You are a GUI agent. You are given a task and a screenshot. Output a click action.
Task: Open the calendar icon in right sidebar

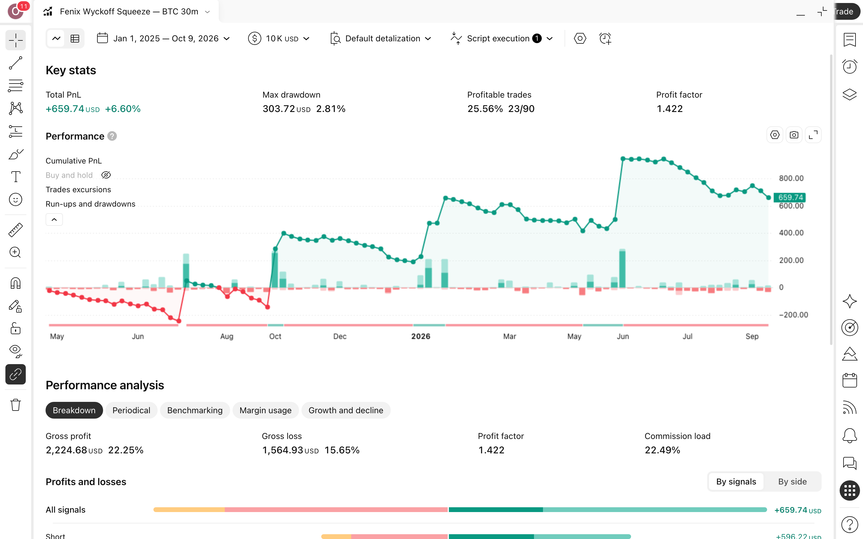pyautogui.click(x=850, y=380)
